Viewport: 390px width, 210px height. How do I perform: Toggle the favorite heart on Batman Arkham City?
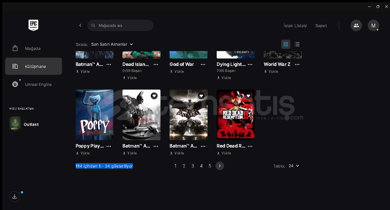(154, 96)
